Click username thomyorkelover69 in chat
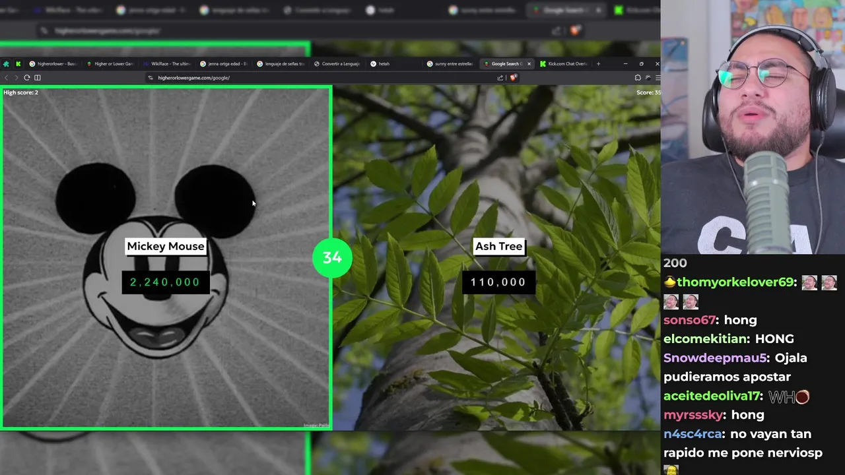 736,282
